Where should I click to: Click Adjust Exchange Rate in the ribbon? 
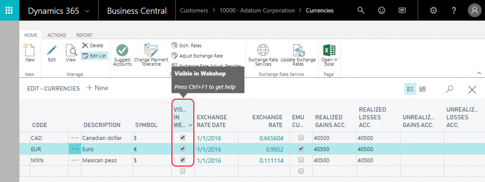197,56
